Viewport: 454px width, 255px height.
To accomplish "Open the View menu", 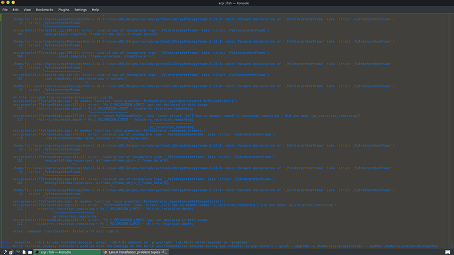I will (27, 10).
